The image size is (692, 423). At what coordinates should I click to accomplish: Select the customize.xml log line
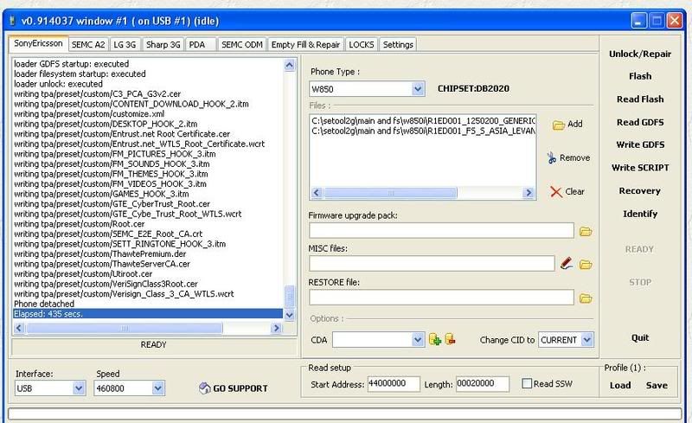pos(89,114)
